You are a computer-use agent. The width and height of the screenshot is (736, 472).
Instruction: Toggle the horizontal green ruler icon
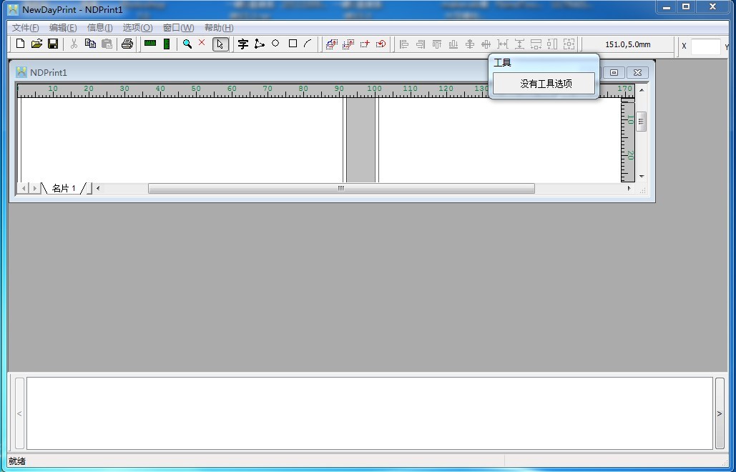[150, 44]
